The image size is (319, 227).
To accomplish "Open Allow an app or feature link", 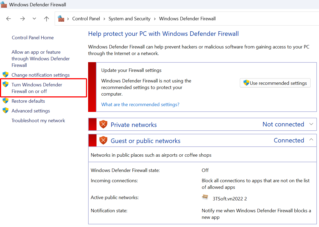I will (x=40, y=58).
